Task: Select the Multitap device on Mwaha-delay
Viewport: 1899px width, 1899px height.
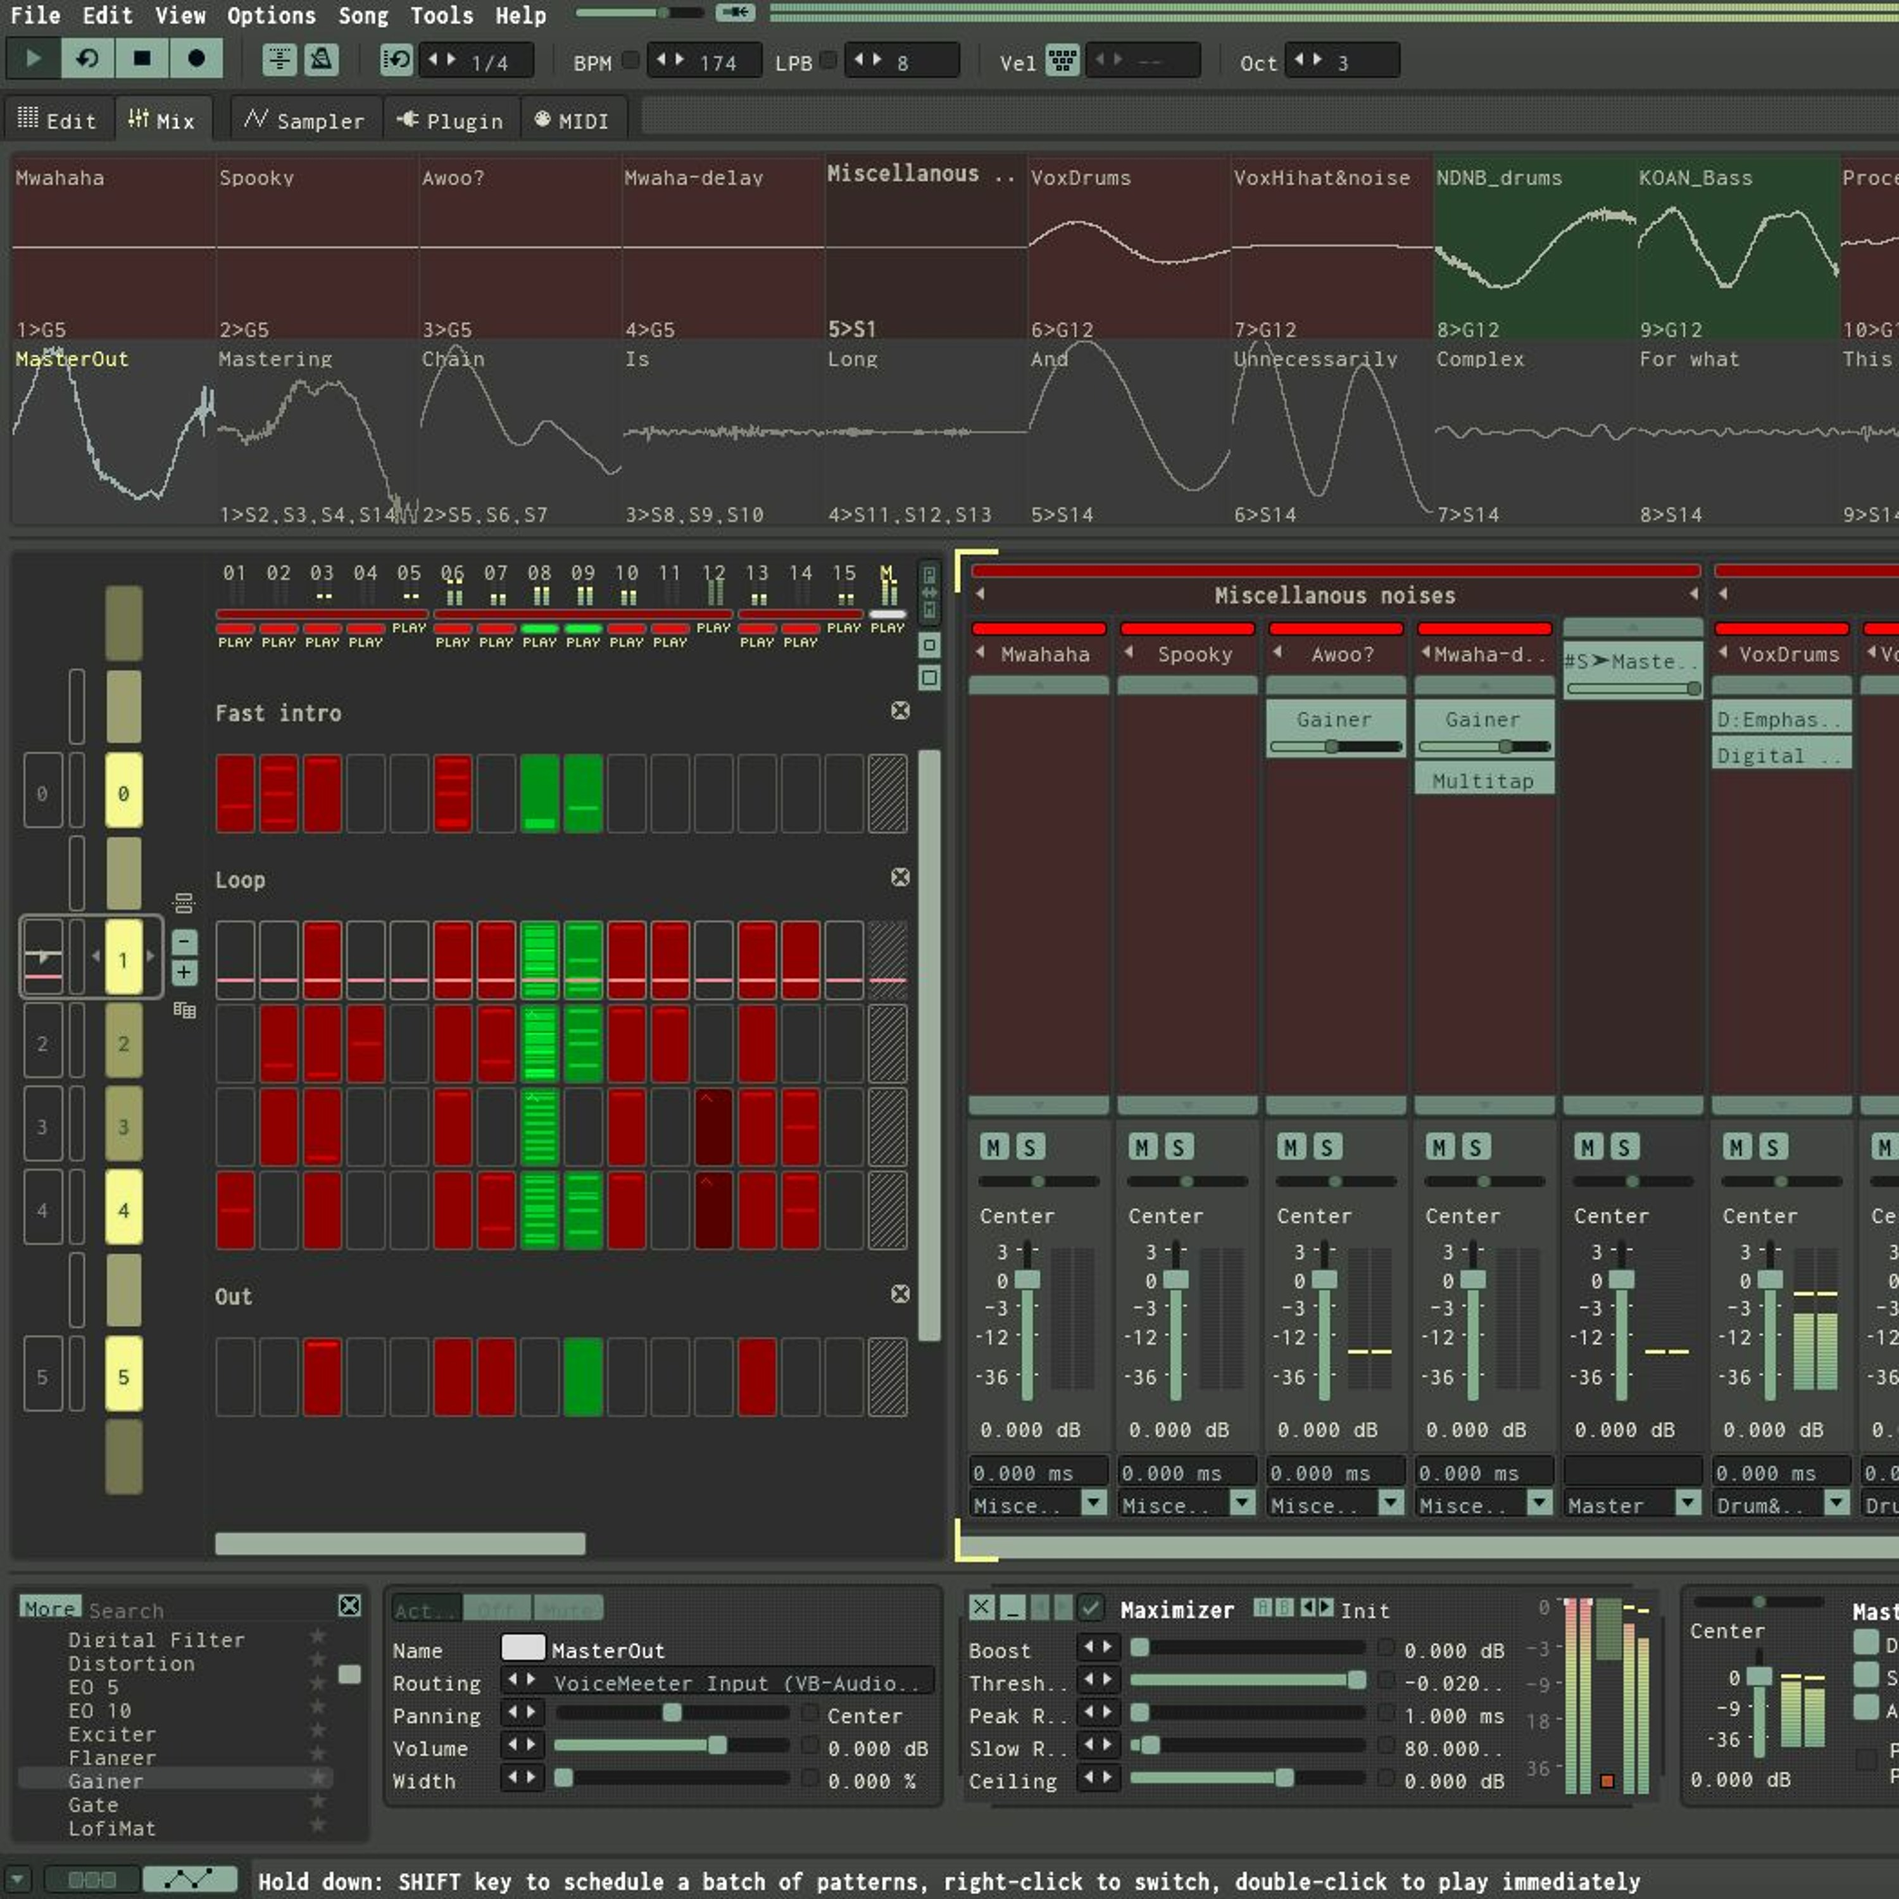Action: click(1483, 780)
